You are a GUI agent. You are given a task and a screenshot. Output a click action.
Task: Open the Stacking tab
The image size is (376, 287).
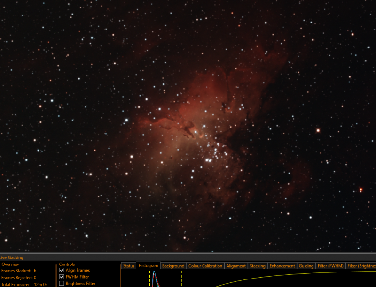pos(258,266)
